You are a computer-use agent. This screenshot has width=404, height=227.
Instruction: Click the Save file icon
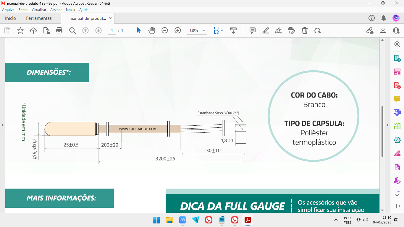pyautogui.click(x=7, y=30)
